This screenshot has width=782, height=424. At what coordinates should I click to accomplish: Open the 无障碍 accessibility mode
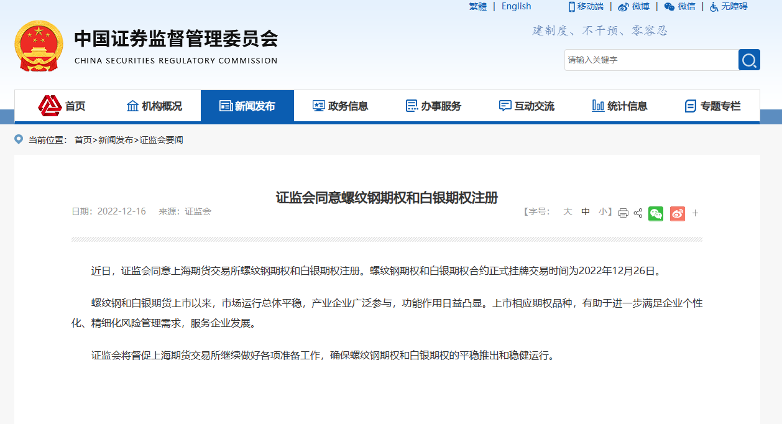729,6
